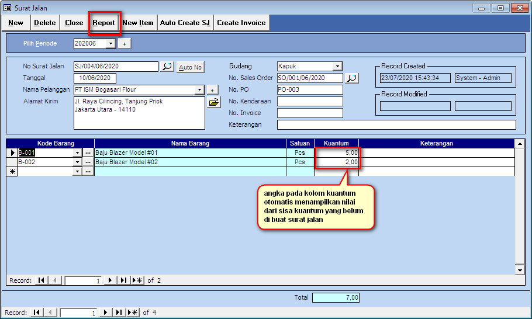
Task: Click Record Created timestamp field
Action: pos(415,78)
